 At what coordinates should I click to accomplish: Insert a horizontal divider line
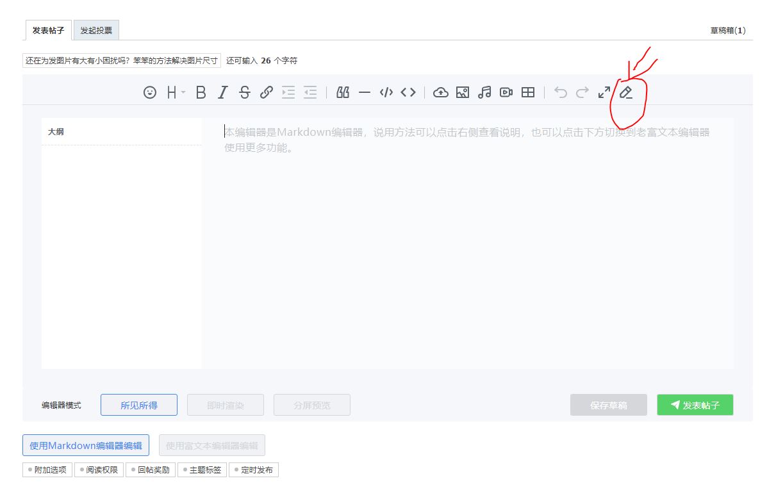(365, 92)
